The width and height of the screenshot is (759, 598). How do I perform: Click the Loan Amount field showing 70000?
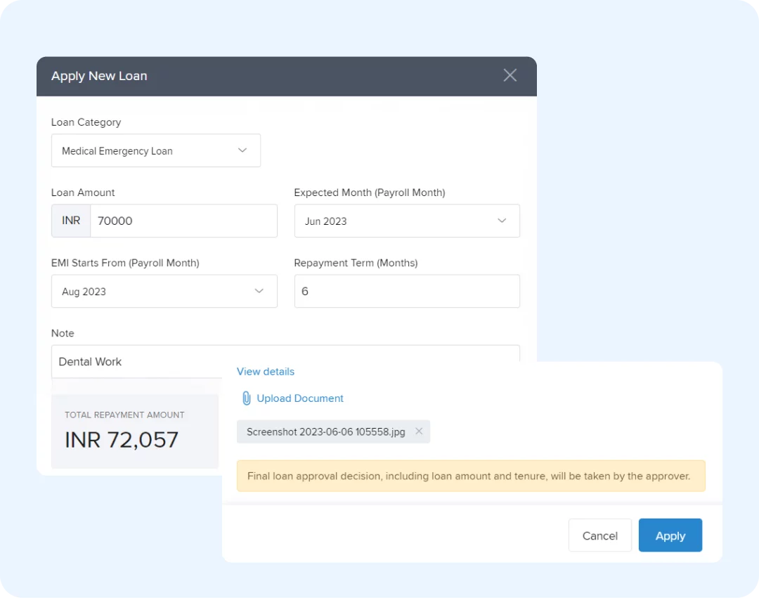pos(183,221)
